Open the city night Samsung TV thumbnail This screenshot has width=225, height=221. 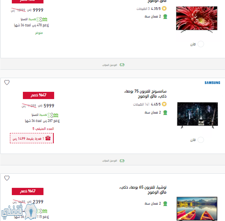point(198,115)
